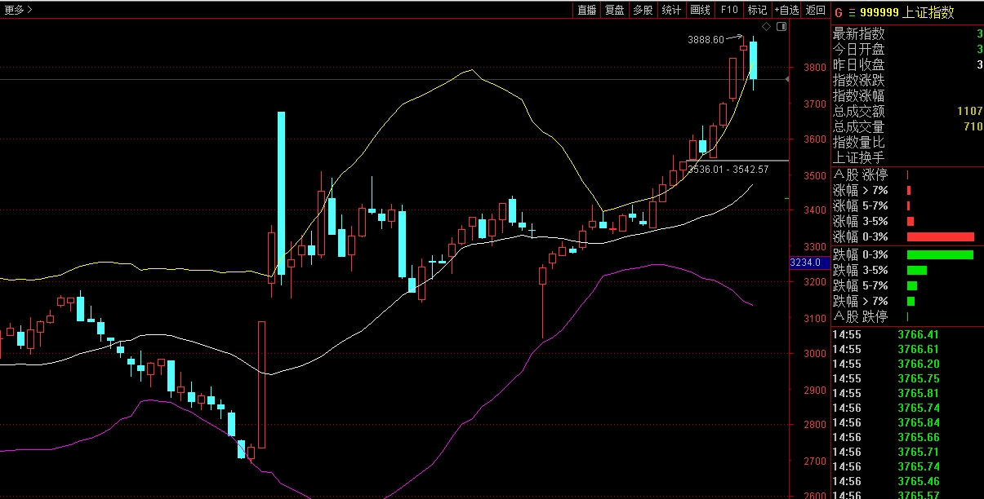Select the tick row with value 3766.61
Screen dimensions: 984x499
[907, 349]
